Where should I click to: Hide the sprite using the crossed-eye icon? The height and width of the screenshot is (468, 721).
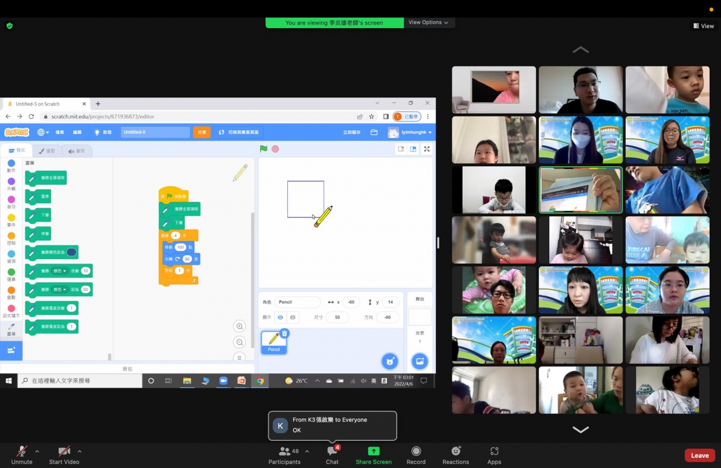coord(292,318)
